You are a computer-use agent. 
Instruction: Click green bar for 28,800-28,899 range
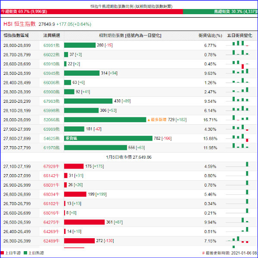pos(80,45)
